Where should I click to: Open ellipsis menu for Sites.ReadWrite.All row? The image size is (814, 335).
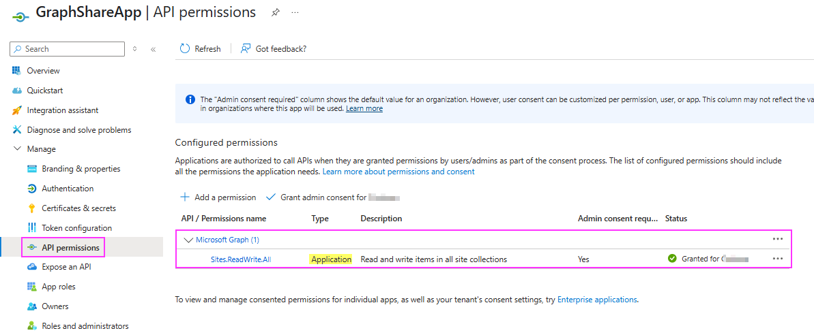pos(777,259)
